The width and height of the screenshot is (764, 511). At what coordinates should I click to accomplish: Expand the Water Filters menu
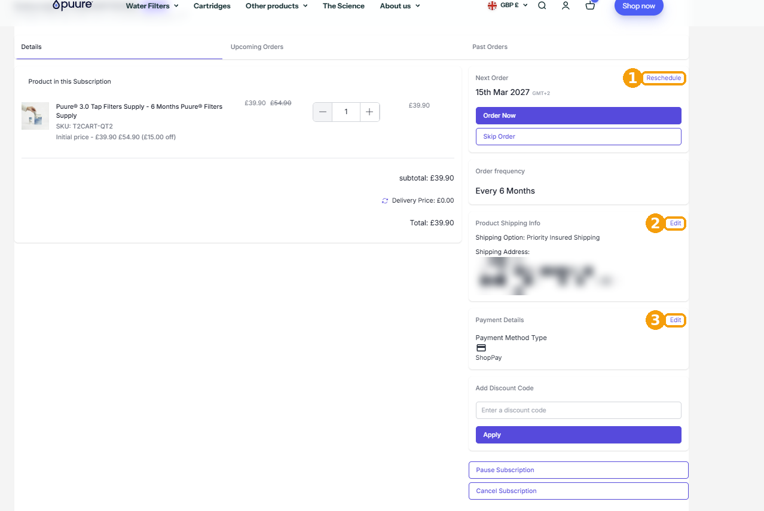coord(152,6)
